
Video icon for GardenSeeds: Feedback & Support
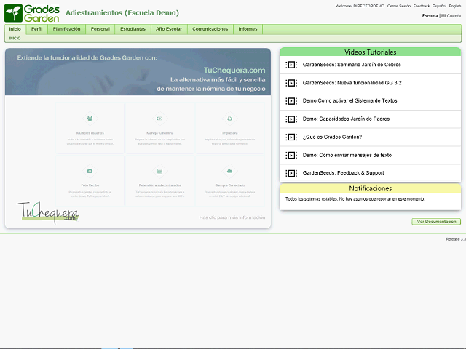[x=291, y=173]
